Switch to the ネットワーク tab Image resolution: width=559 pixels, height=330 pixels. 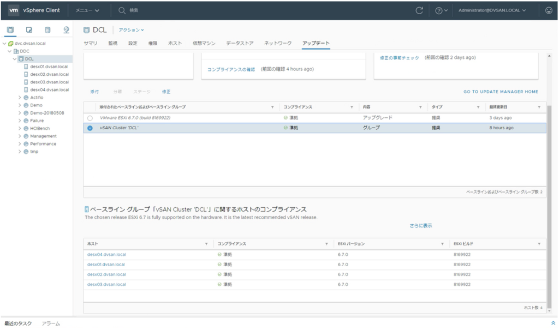pyautogui.click(x=278, y=43)
